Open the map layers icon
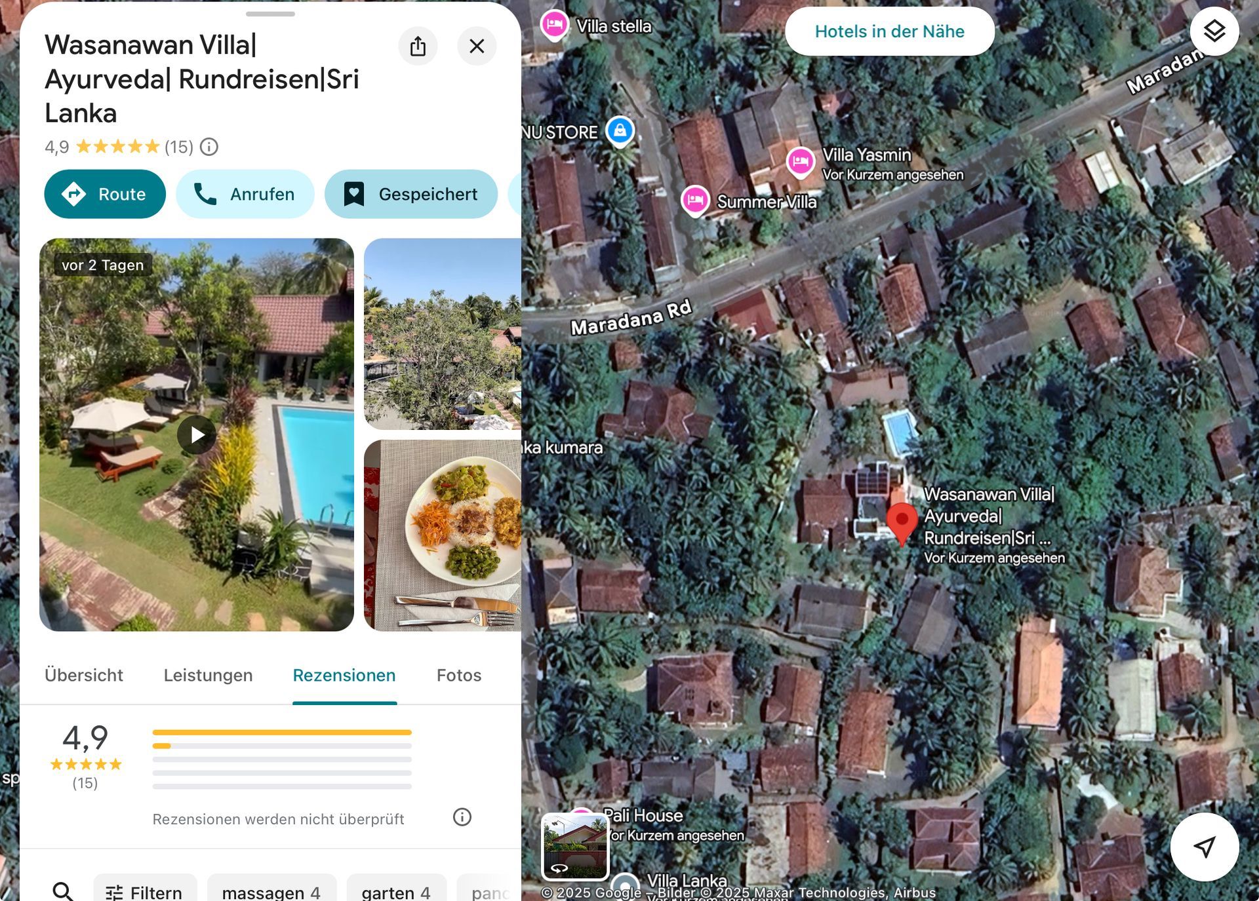This screenshot has width=1259, height=901. tap(1214, 31)
